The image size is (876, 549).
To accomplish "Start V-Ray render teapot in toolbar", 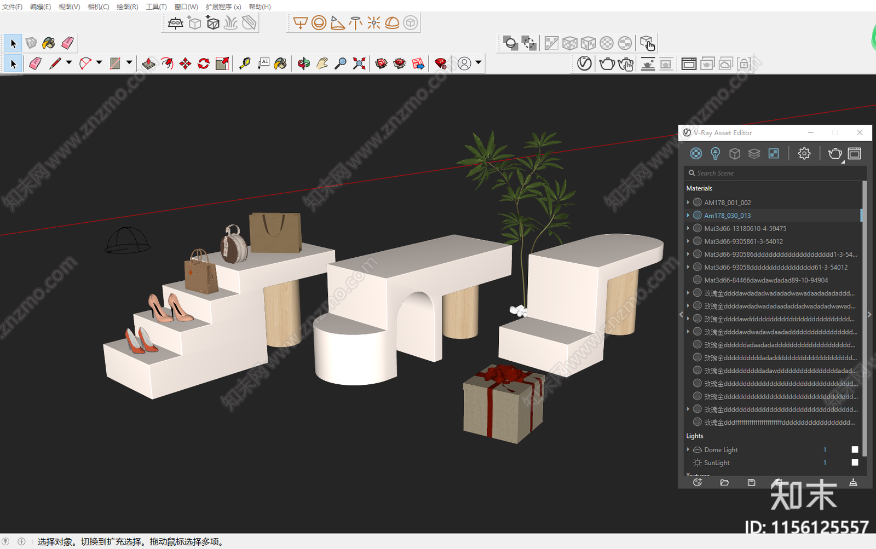I will [x=607, y=63].
